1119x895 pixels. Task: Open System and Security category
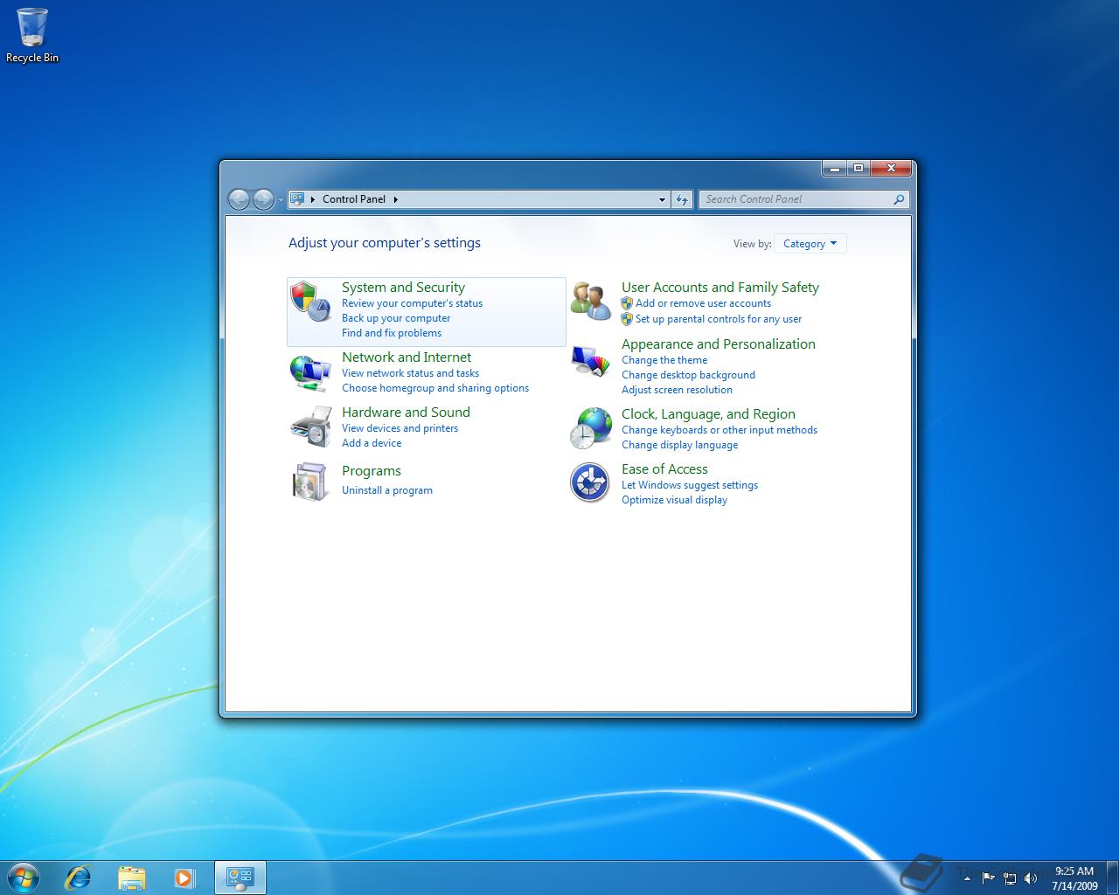coord(403,288)
